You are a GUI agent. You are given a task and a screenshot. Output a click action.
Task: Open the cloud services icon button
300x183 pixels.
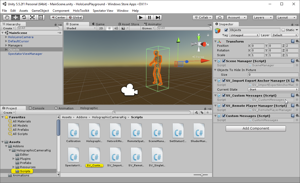coord(220,17)
